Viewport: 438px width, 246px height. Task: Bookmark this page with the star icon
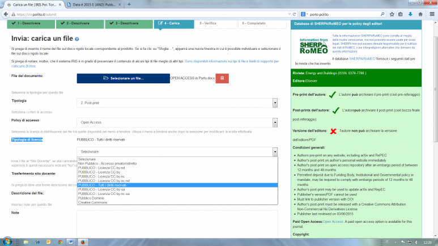[x=392, y=14]
